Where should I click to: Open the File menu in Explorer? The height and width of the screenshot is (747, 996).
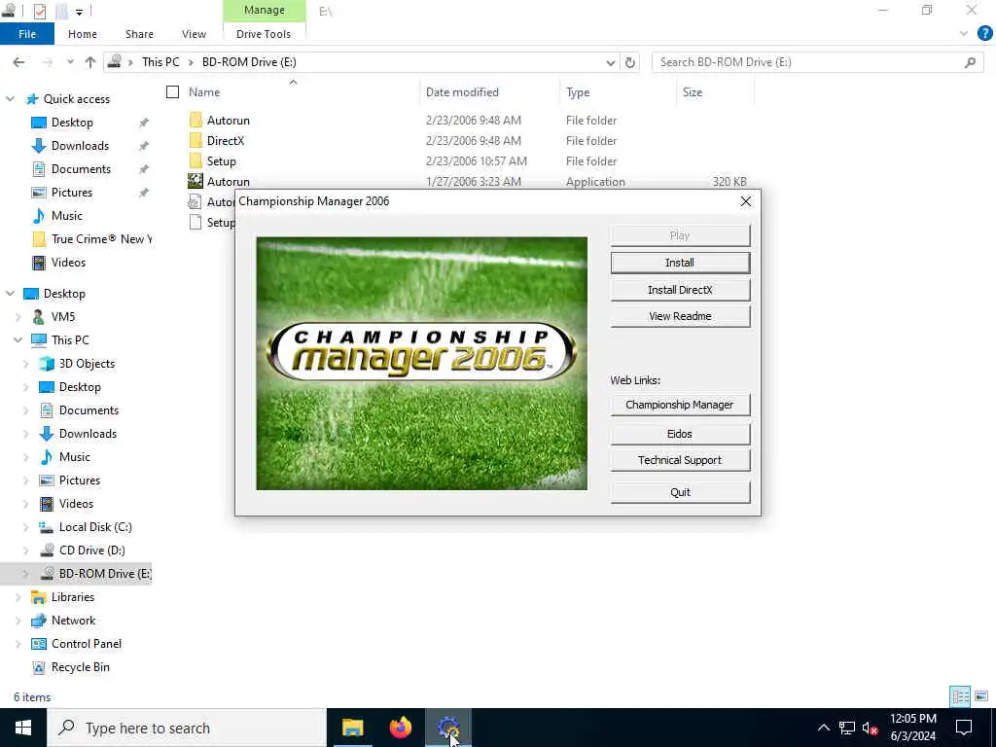27,34
